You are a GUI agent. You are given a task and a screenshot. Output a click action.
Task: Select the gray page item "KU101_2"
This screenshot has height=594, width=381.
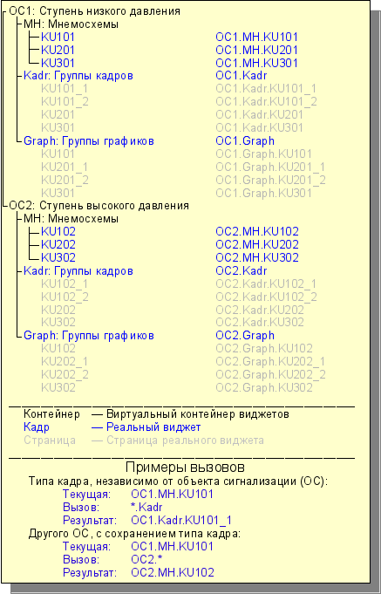(65, 102)
